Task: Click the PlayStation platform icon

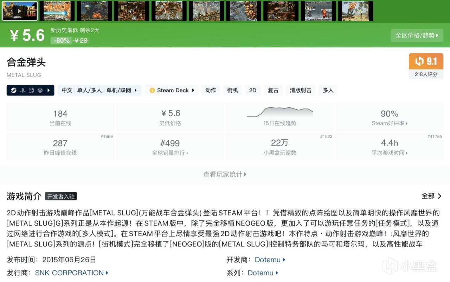Action: (x=22, y=90)
